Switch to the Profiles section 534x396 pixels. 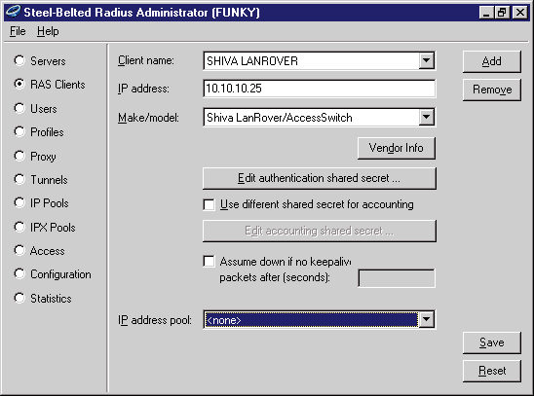coord(19,132)
